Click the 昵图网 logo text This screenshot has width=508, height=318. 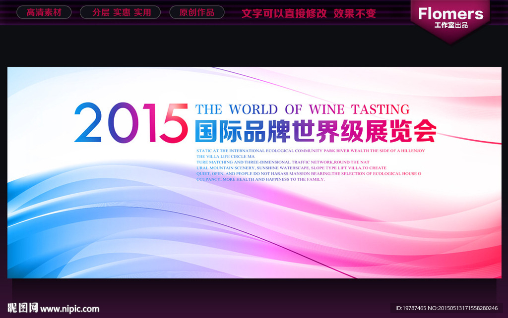23,308
